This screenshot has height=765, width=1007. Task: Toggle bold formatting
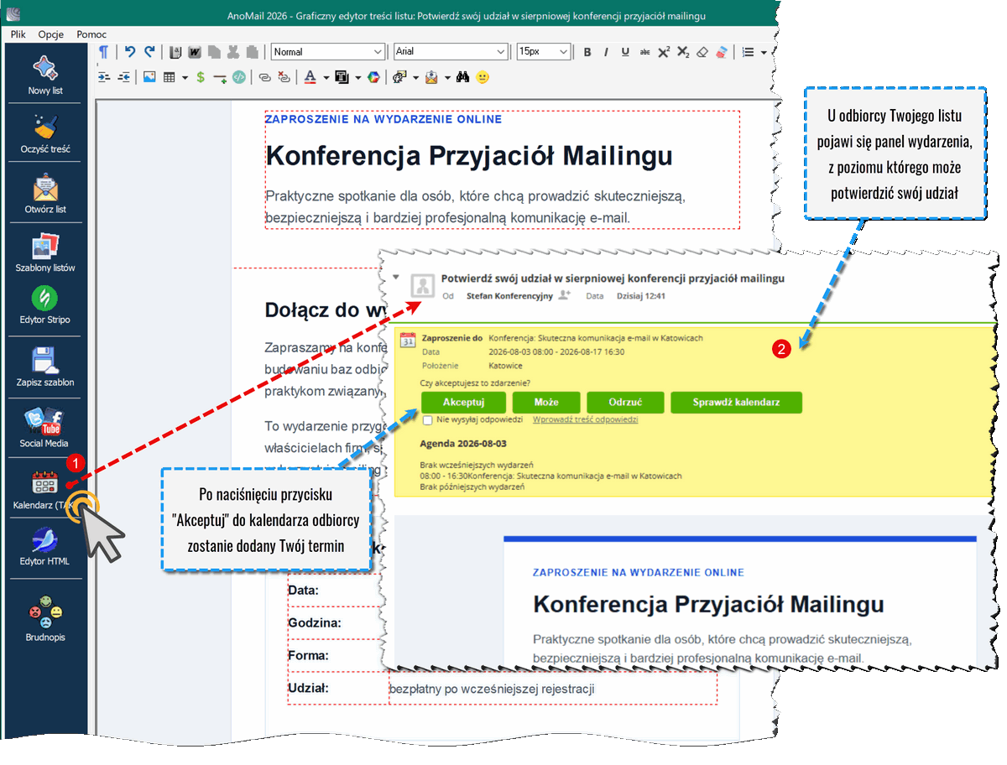587,52
